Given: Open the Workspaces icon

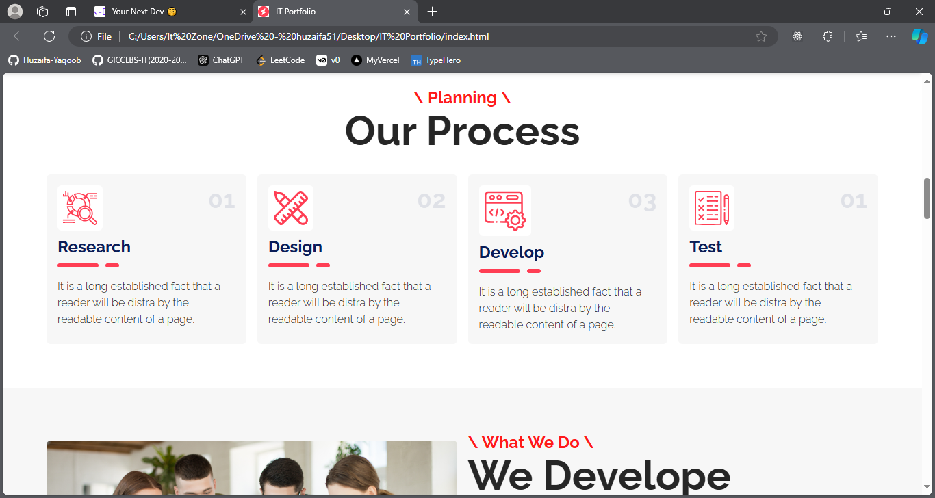Looking at the screenshot, I should point(42,12).
